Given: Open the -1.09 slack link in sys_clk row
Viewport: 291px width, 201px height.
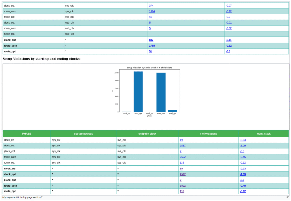Looking at the screenshot, I should 243,145.
